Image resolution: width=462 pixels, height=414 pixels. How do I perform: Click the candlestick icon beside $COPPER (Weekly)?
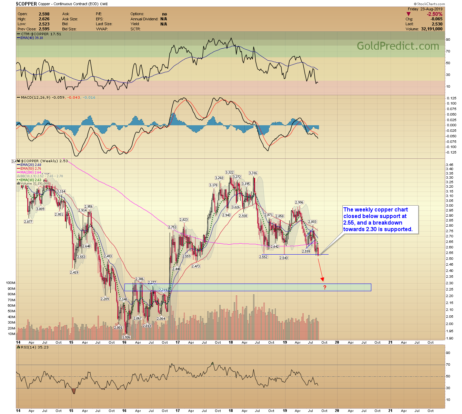(x=19, y=161)
